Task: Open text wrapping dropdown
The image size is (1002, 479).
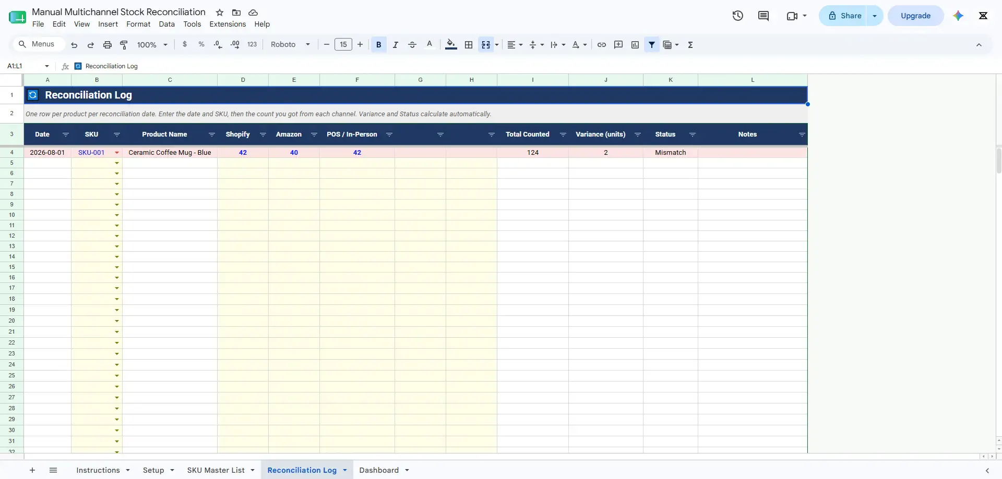Action: tap(558, 45)
